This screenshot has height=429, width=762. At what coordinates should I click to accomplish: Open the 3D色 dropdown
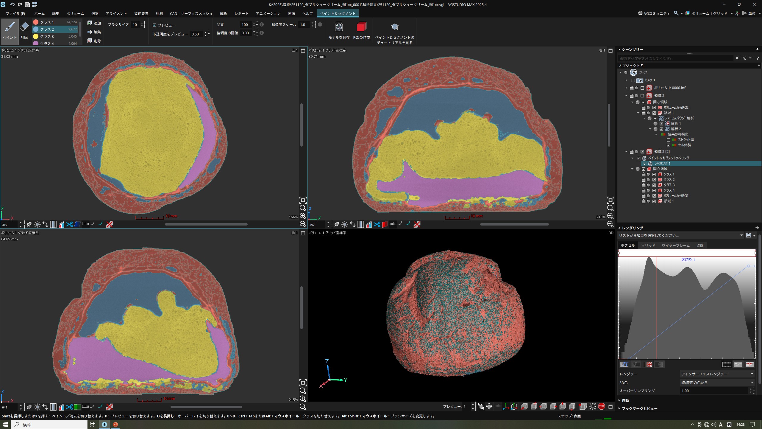pyautogui.click(x=717, y=382)
